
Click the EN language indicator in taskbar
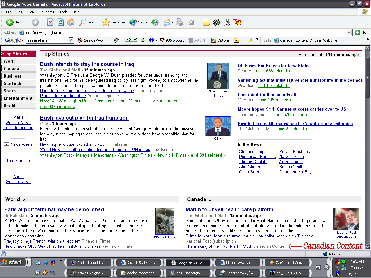tap(318, 268)
